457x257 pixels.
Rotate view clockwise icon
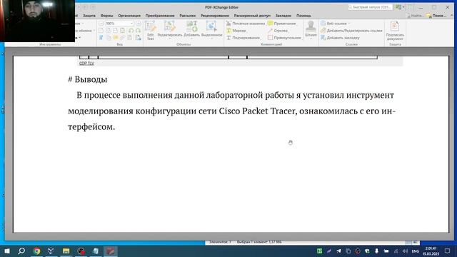click(138, 30)
